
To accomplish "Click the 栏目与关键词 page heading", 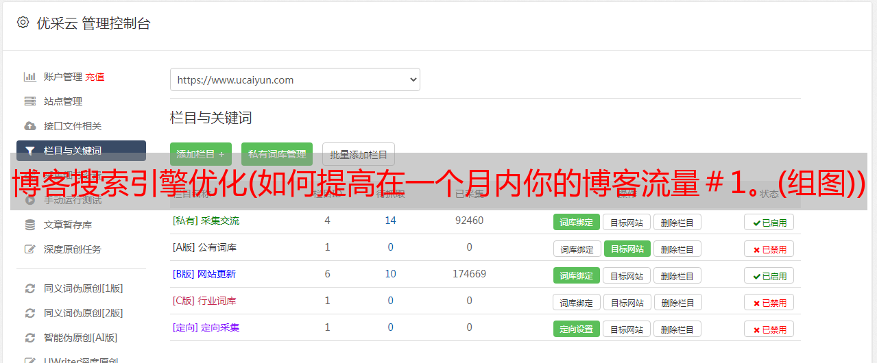I will (211, 118).
